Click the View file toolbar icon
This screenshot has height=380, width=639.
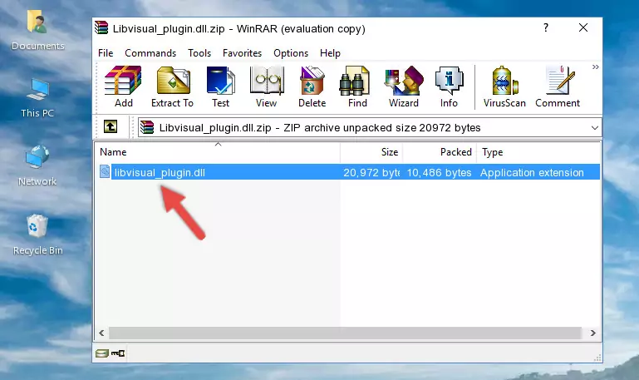[x=267, y=86]
